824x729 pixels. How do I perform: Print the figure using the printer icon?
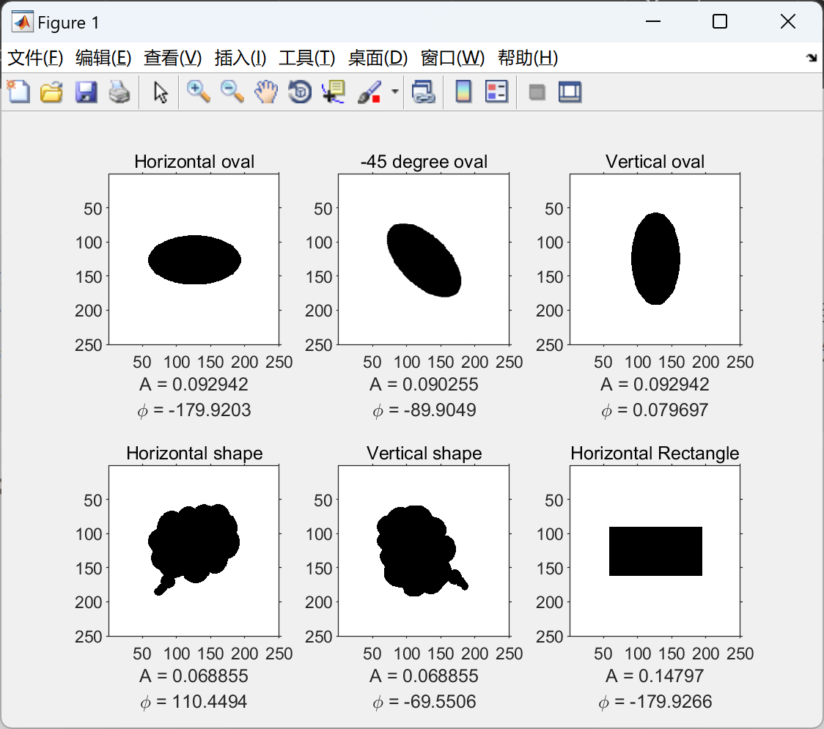coord(119,92)
